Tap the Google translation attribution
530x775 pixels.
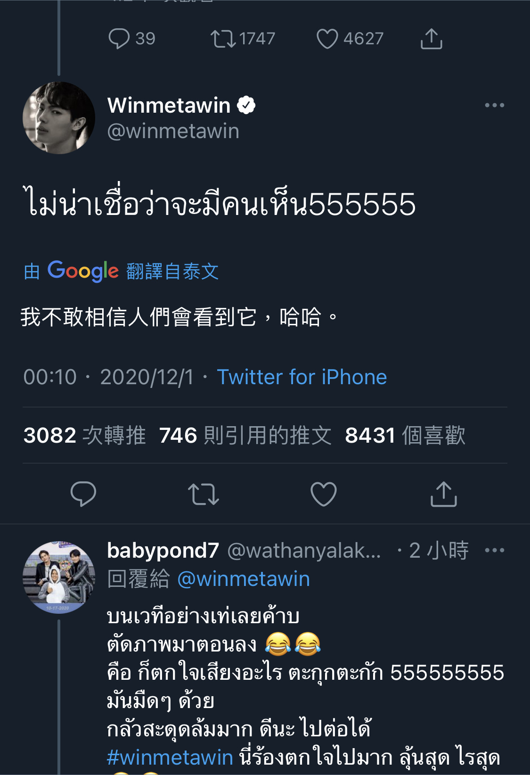click(x=122, y=271)
